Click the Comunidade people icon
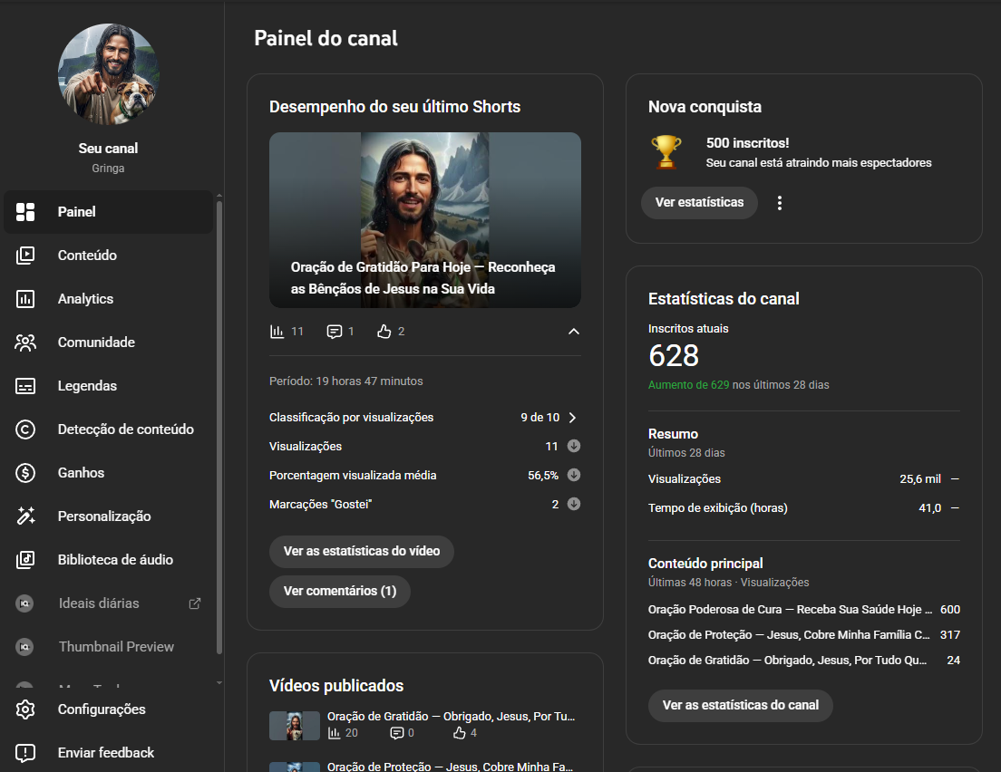 click(24, 343)
